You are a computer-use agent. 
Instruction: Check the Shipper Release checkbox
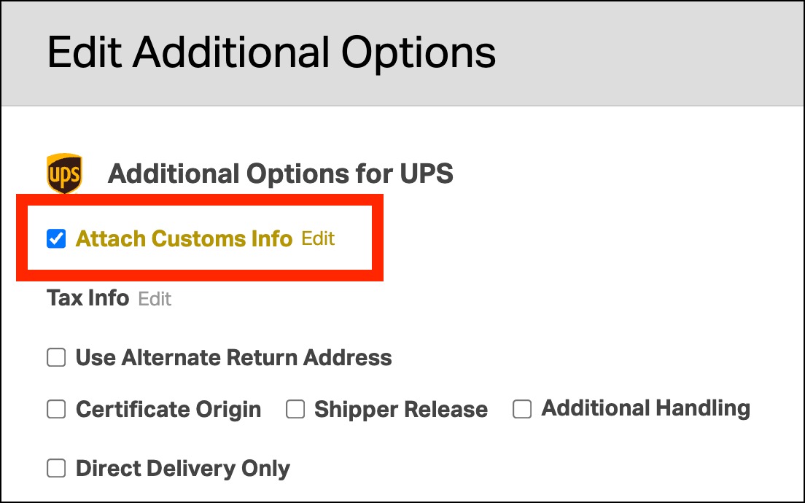(295, 410)
